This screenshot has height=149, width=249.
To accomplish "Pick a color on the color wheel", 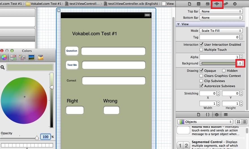I will pyautogui.click(x=24, y=100).
